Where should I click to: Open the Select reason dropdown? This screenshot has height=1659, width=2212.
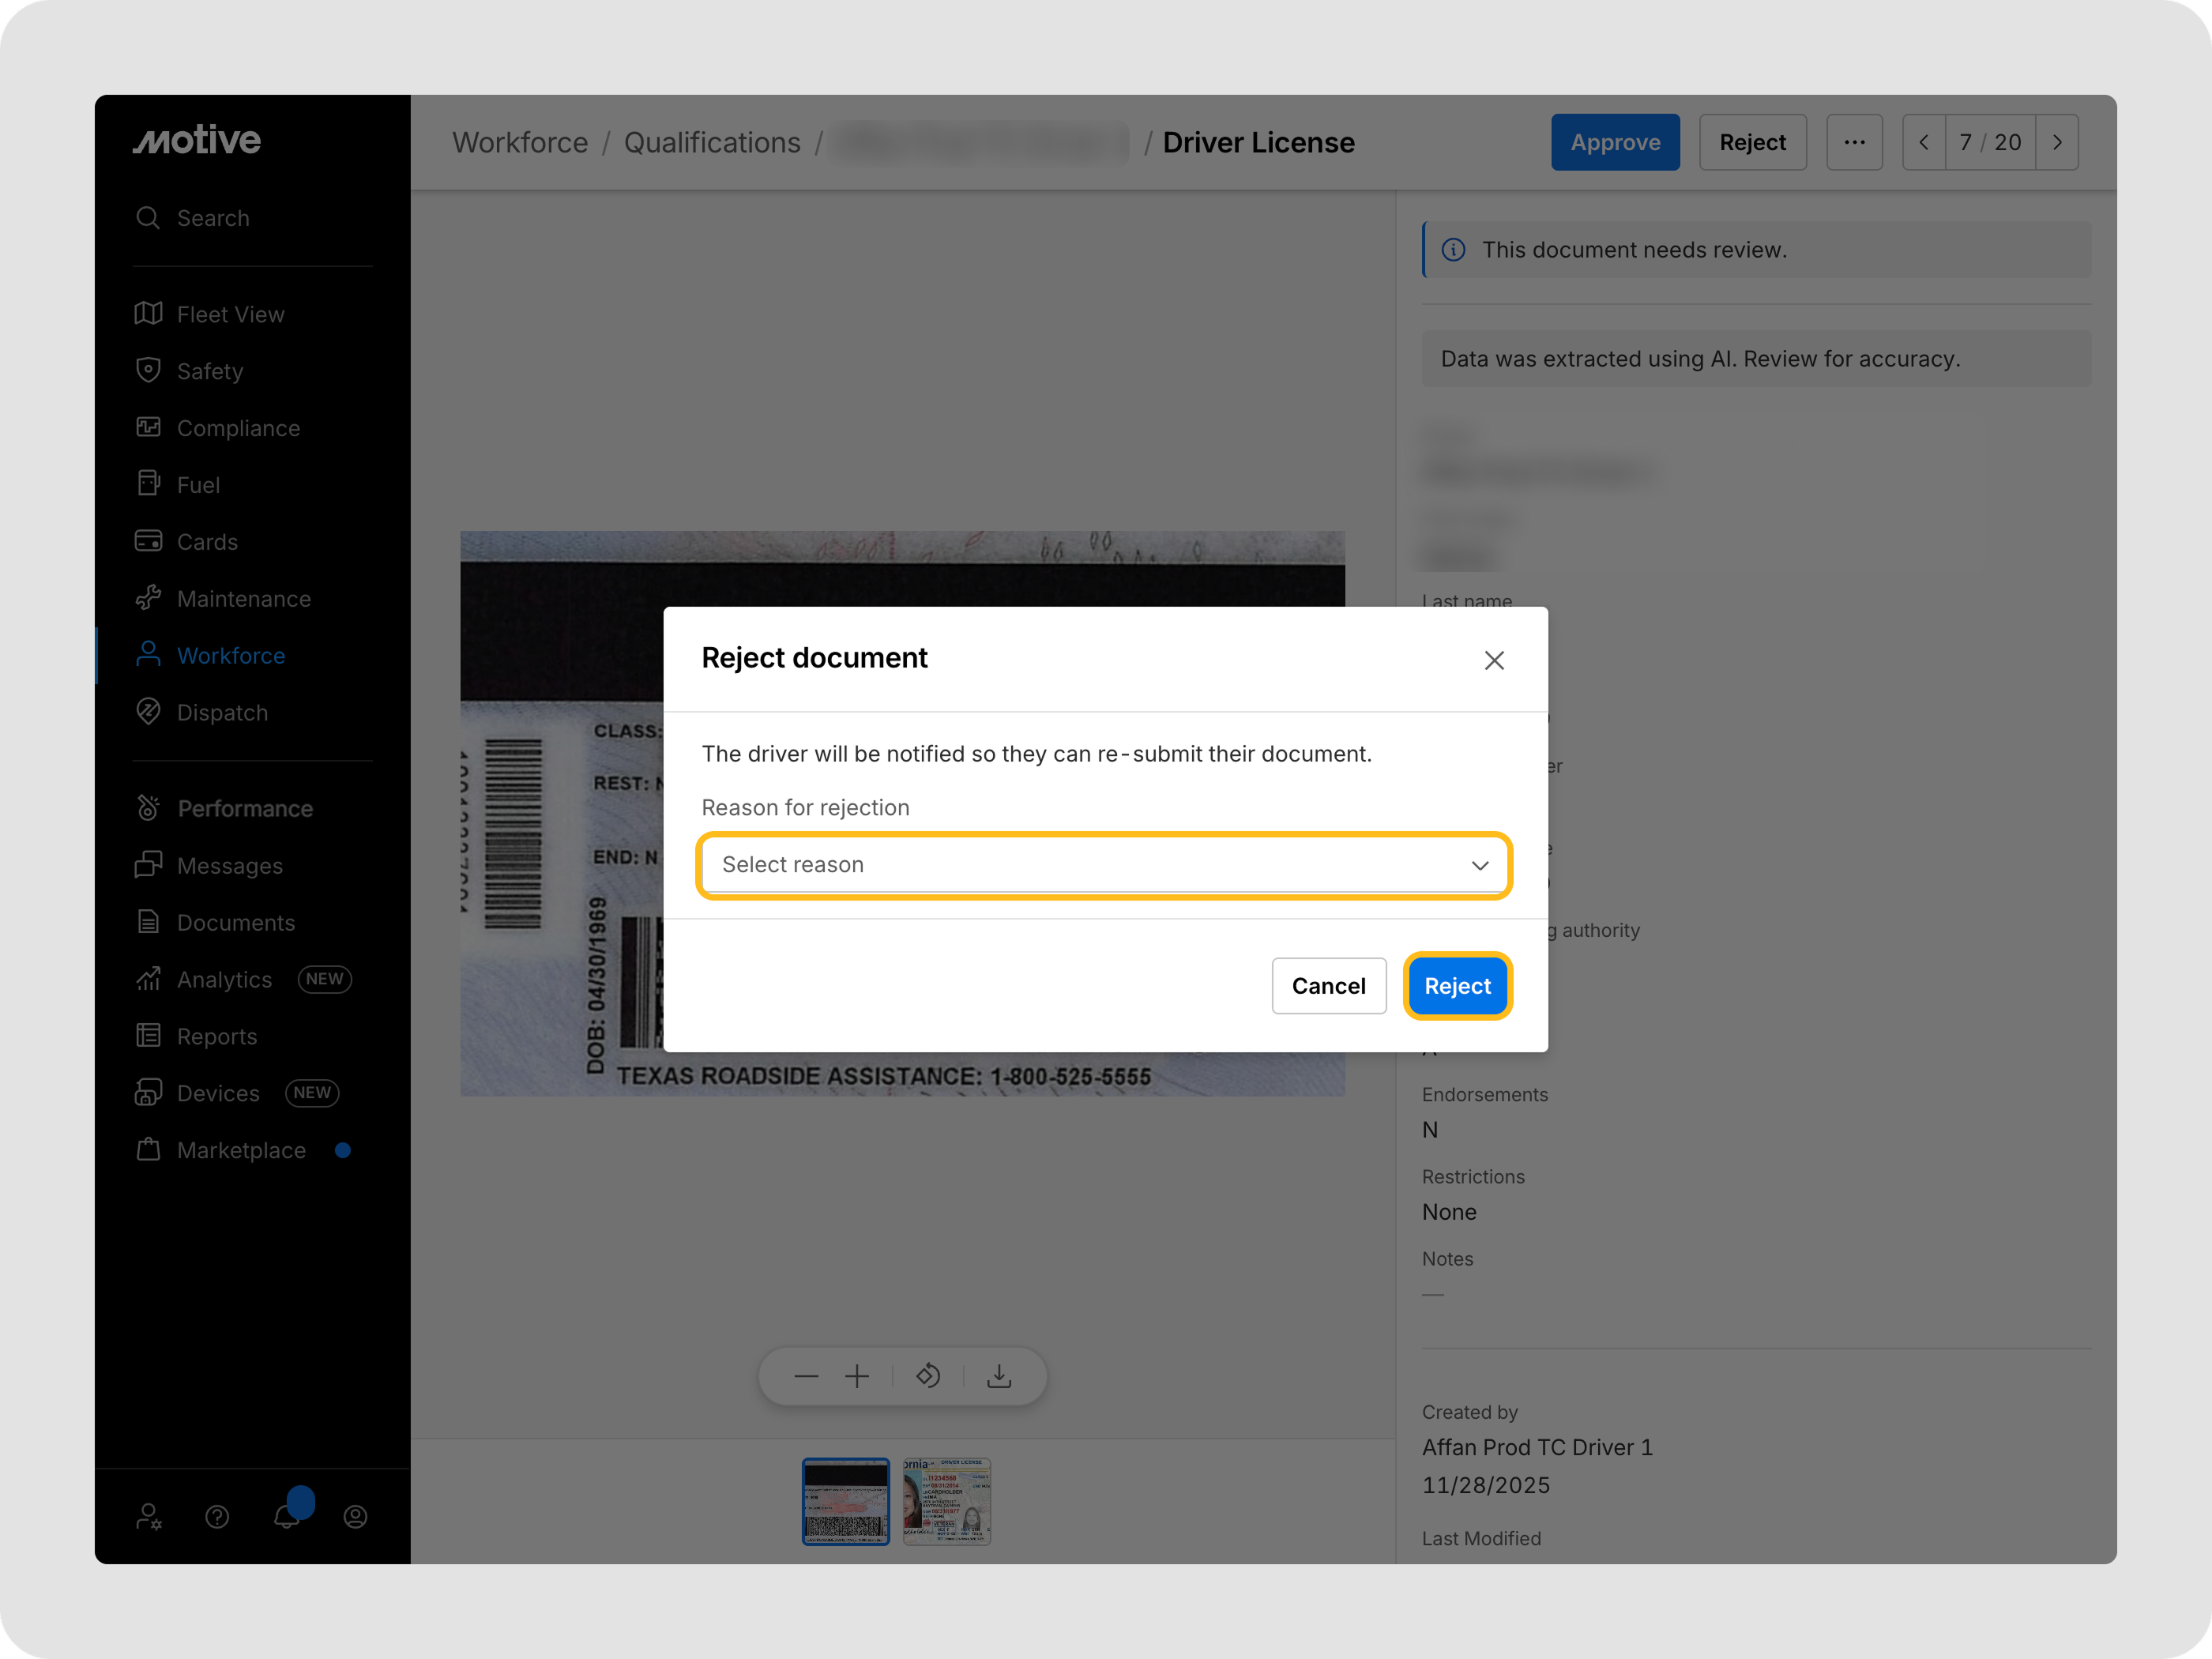[x=1104, y=865]
